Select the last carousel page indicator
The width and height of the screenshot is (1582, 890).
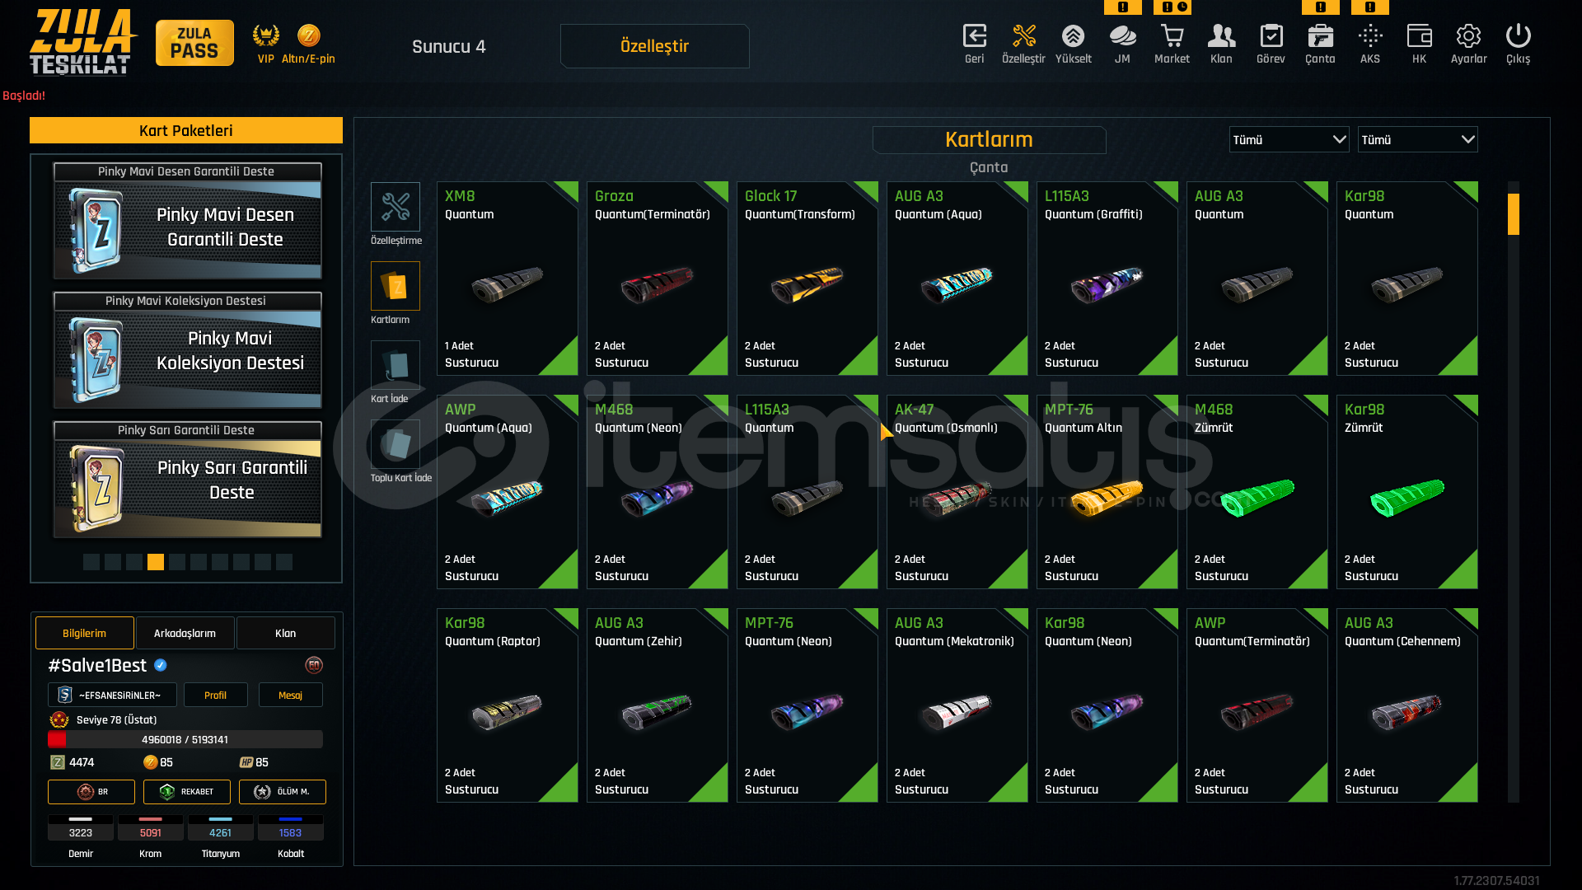[284, 562]
